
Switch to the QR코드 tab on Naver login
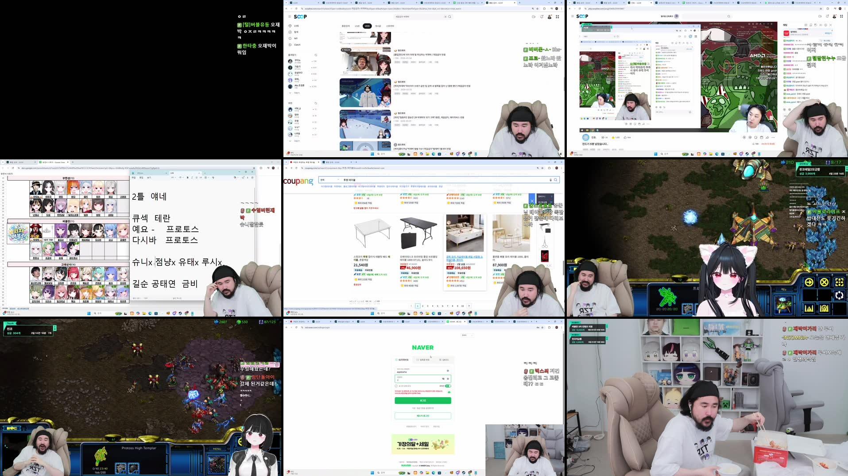444,360
